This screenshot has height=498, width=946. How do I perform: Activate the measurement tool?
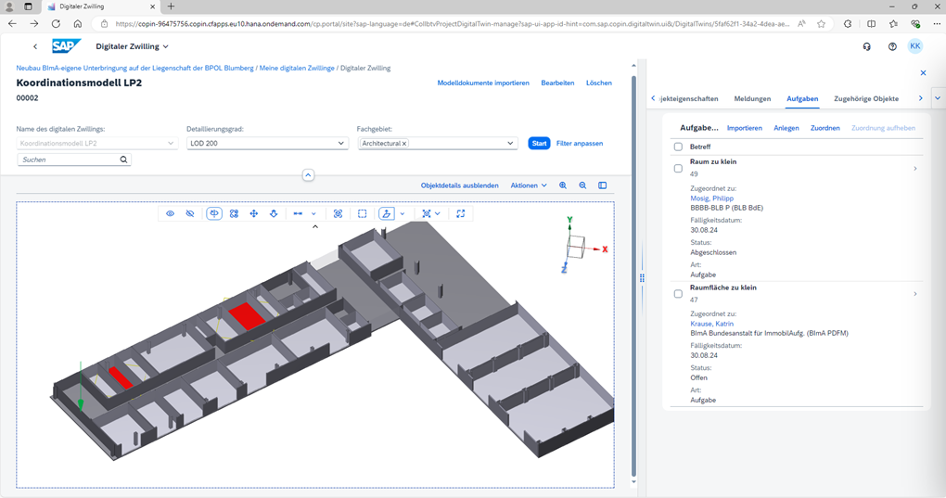pyautogui.click(x=298, y=213)
